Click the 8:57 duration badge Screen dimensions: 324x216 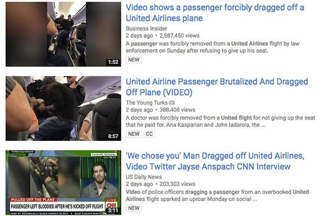(x=113, y=136)
